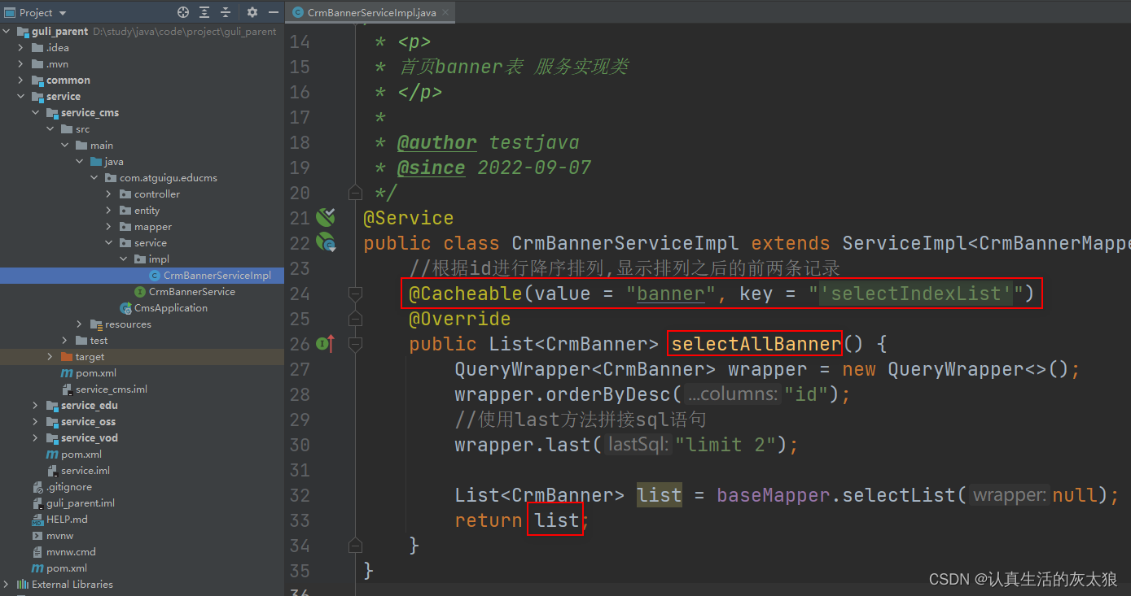Image resolution: width=1131 pixels, height=596 pixels.
Task: Expand the resources folder
Action: point(79,324)
